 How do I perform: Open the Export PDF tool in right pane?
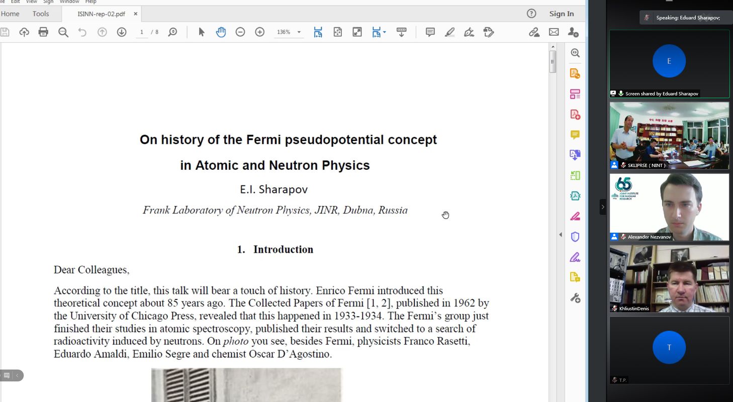pyautogui.click(x=575, y=74)
